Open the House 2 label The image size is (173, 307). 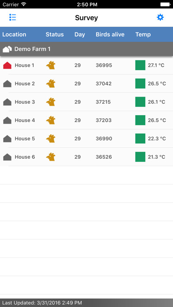(25, 84)
